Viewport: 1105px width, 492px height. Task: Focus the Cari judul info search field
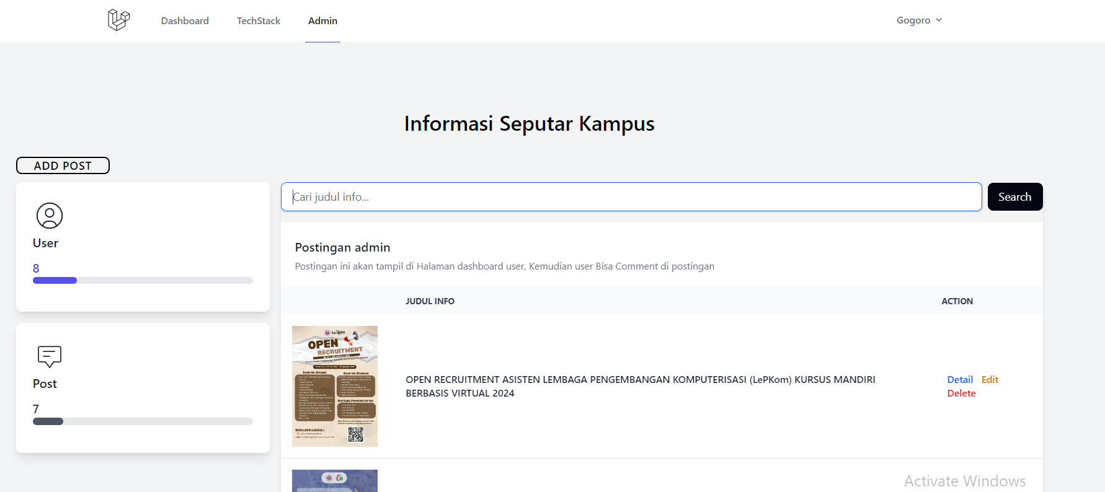pos(631,196)
